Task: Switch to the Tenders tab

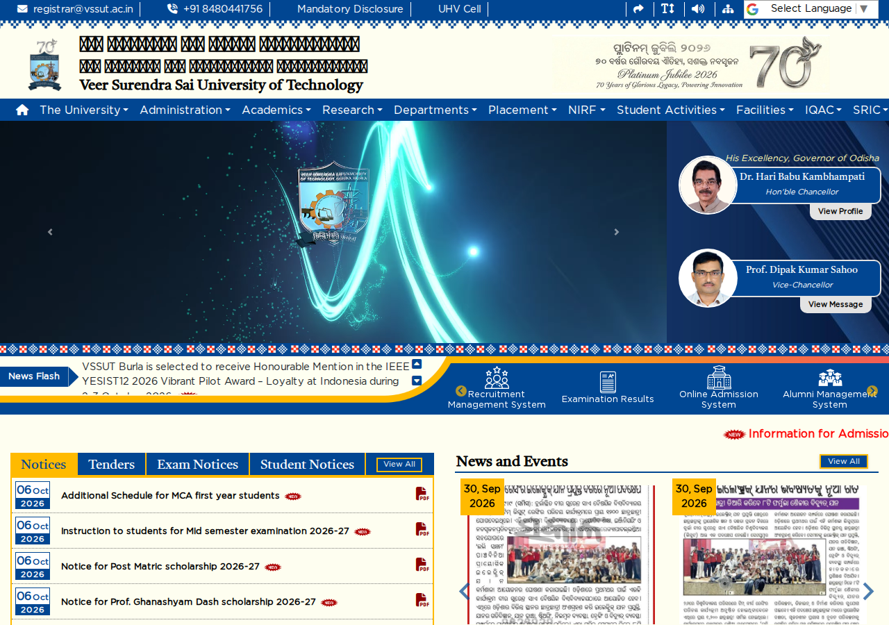Action: coord(111,464)
